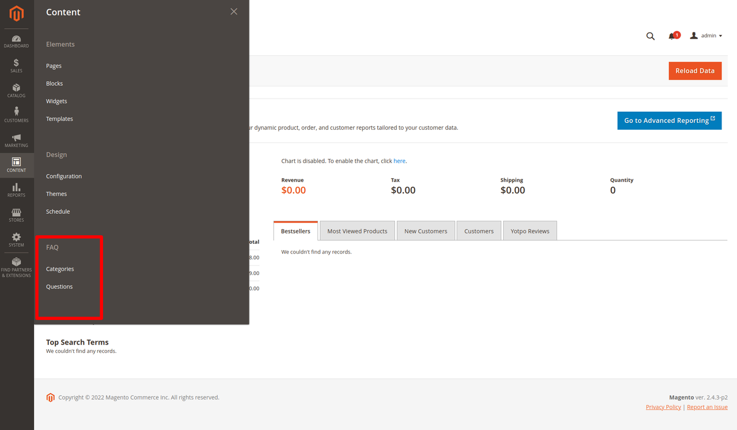Select the Marketing megaphone icon

tap(16, 138)
